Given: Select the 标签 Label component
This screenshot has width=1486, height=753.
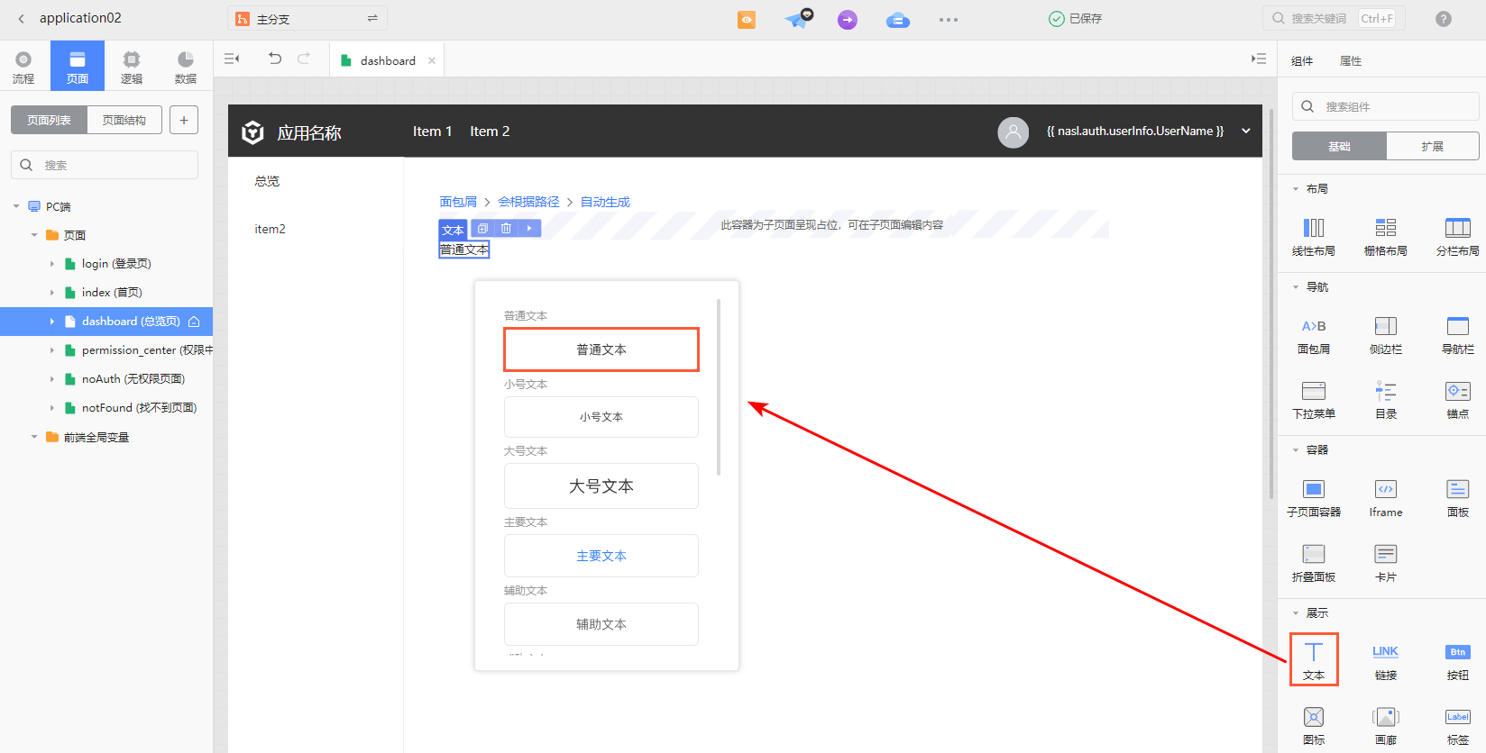Looking at the screenshot, I should (1458, 726).
